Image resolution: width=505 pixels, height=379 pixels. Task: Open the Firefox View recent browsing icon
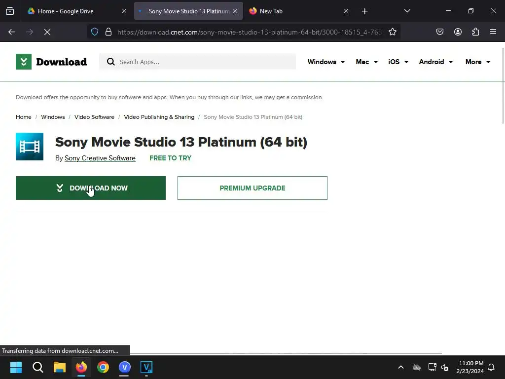[10, 11]
